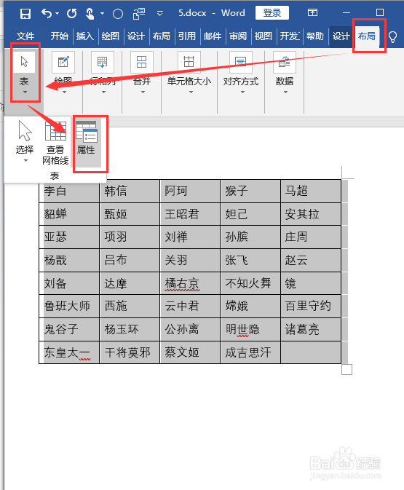This screenshot has height=490, width=404.
Task: Open the 单元格大小 group dropdown
Action: coord(189,73)
